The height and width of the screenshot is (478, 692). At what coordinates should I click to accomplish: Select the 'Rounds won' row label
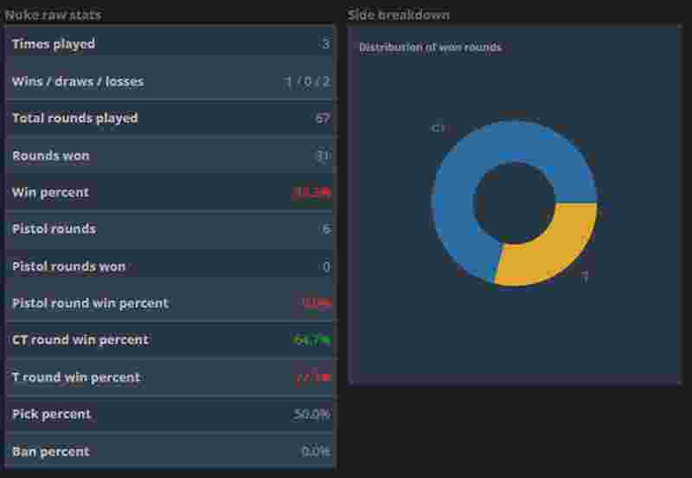coord(51,156)
